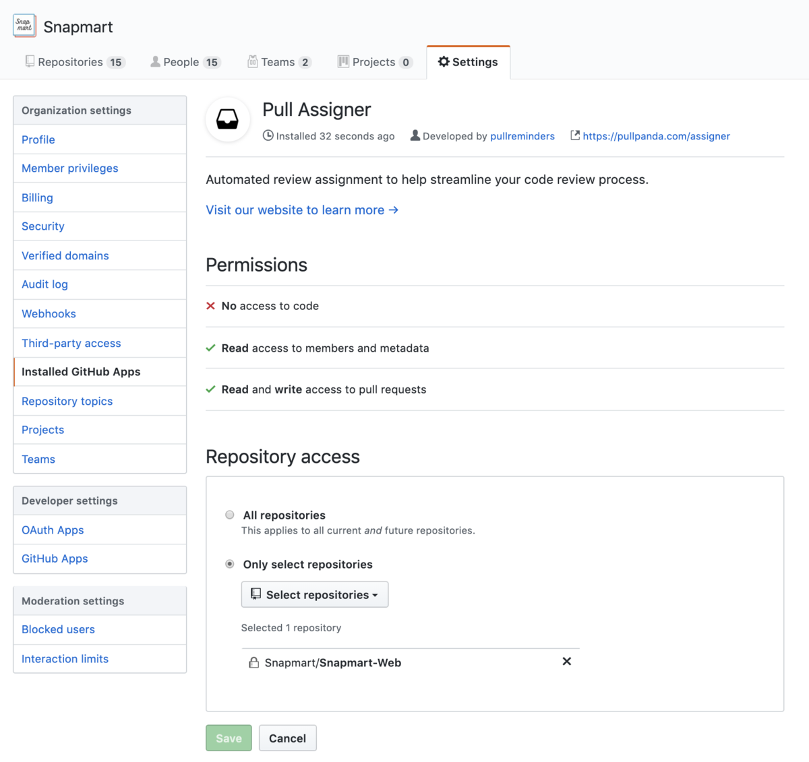The image size is (809, 762).
Task: Click the Settings gear icon
Action: point(444,61)
